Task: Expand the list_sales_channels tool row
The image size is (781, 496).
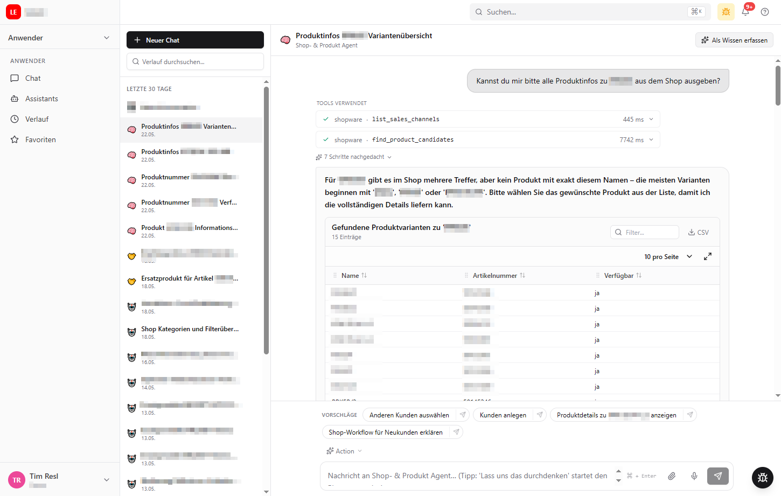Action: tap(487, 119)
